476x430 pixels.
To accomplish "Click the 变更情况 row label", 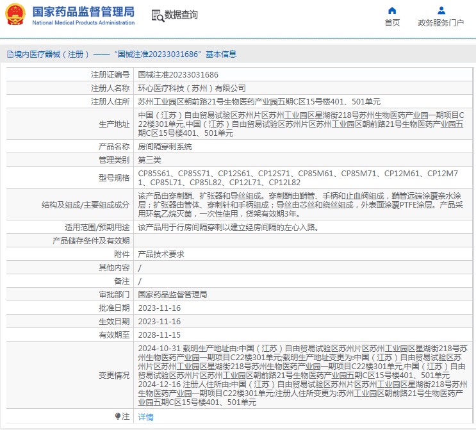I will coord(114,376).
